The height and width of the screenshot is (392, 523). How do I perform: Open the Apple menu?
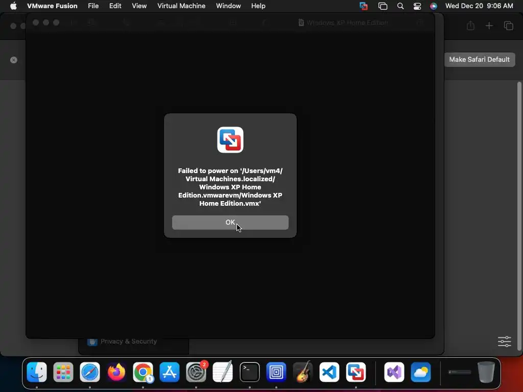click(13, 6)
